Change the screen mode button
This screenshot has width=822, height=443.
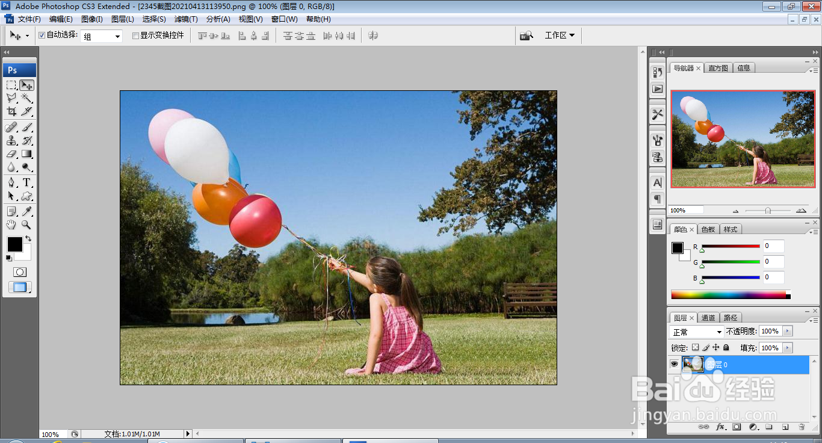coord(20,287)
